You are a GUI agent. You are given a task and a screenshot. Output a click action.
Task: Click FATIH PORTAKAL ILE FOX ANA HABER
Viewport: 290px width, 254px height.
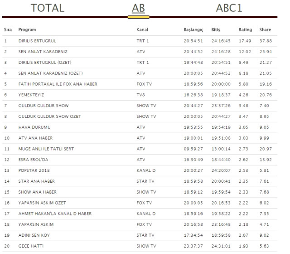coord(58,84)
